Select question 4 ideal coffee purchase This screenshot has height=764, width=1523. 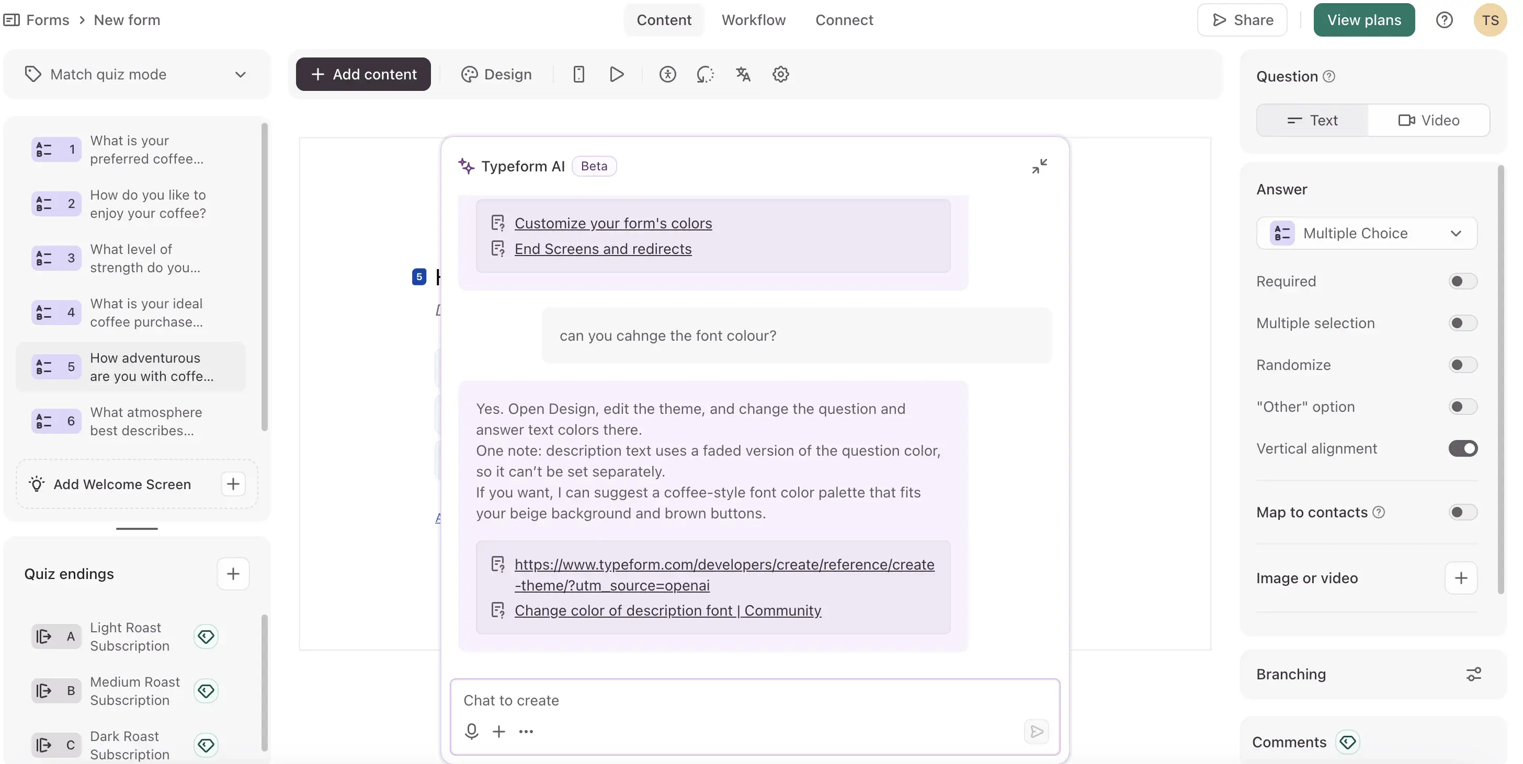tap(130, 312)
